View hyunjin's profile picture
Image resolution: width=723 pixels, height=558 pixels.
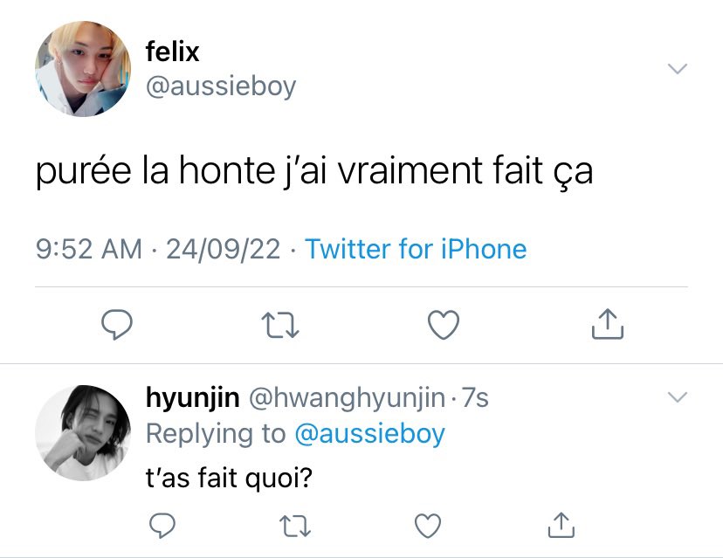pos(83,433)
